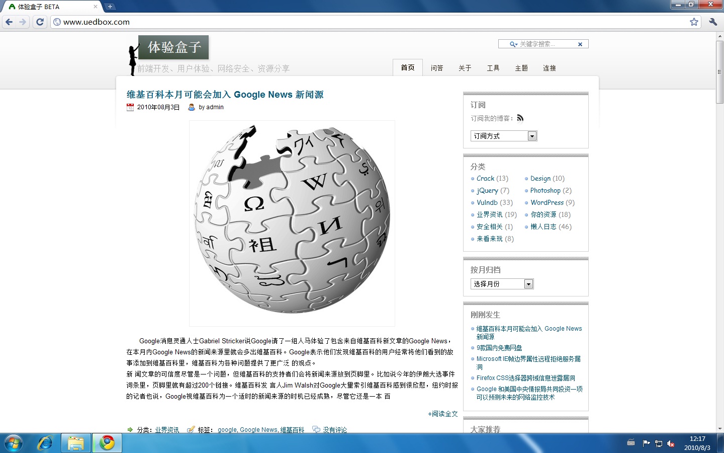
Task: Open the 你的资源 category link
Action: click(x=544, y=214)
